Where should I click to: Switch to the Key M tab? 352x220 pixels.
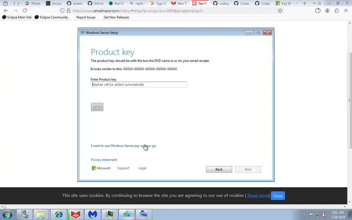pyautogui.click(x=284, y=3)
